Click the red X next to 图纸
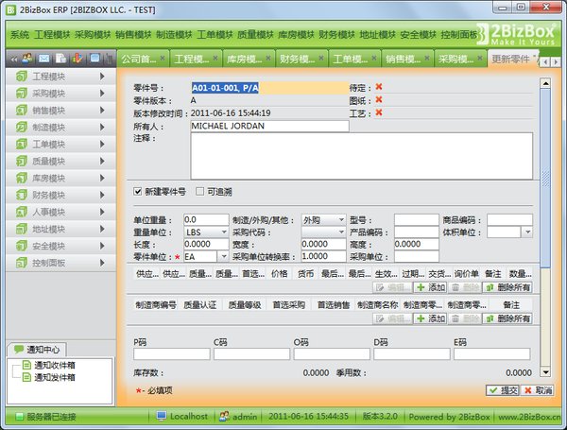Viewport: 567px width, 430px height. (379, 99)
